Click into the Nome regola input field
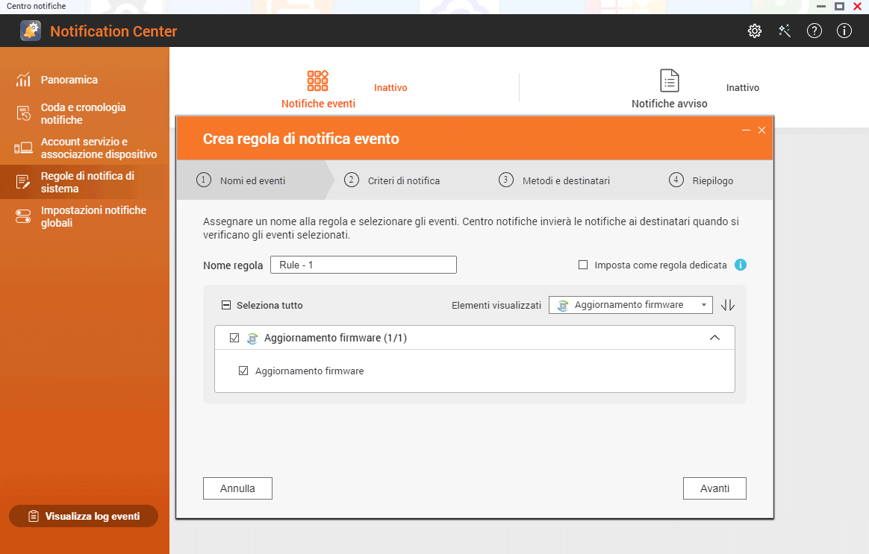Image resolution: width=869 pixels, height=554 pixels. (364, 265)
